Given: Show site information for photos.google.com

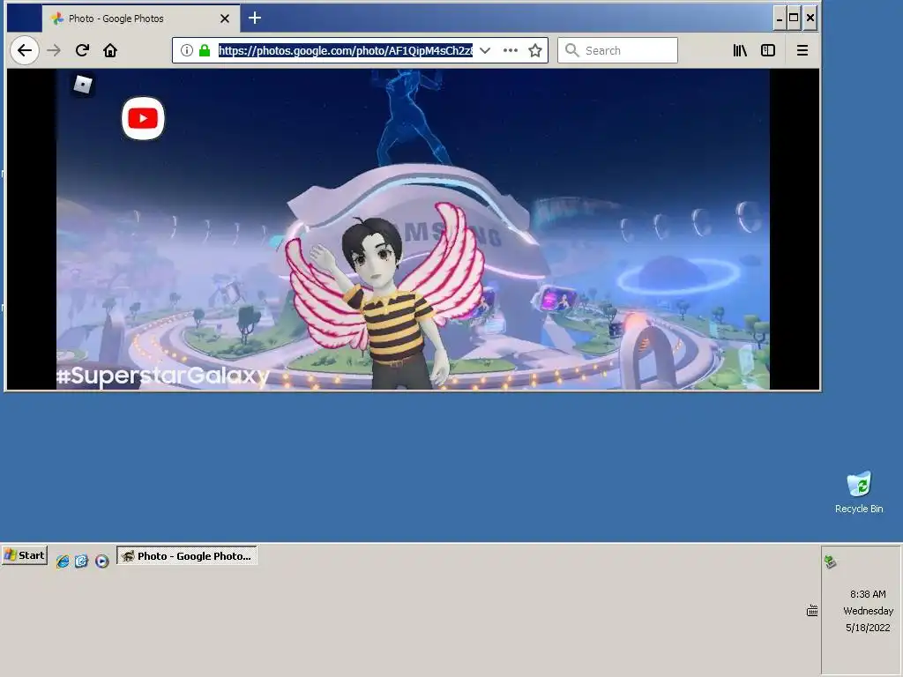Looking at the screenshot, I should [x=187, y=50].
